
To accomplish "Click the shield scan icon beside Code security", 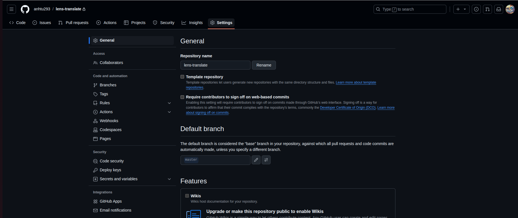I will [95, 161].
